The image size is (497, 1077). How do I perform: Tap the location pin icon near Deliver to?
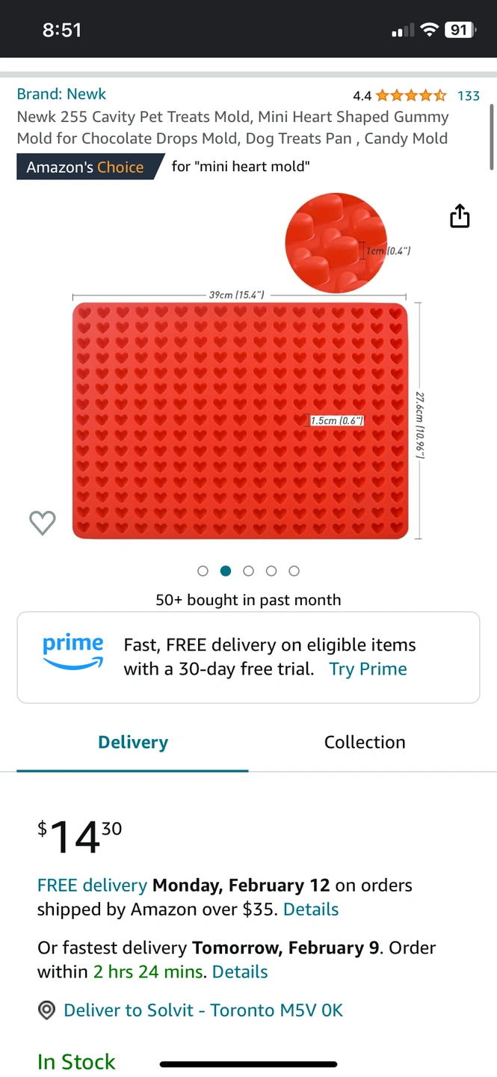point(46,1010)
